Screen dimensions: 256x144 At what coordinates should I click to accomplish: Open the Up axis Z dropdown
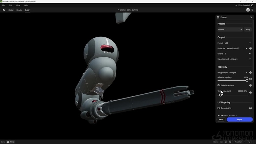tap(237, 54)
